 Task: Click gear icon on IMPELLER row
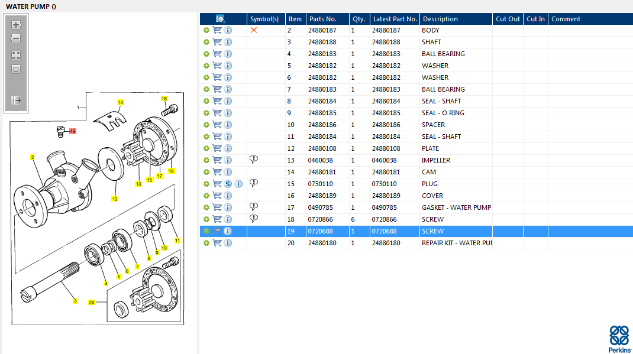tap(206, 160)
